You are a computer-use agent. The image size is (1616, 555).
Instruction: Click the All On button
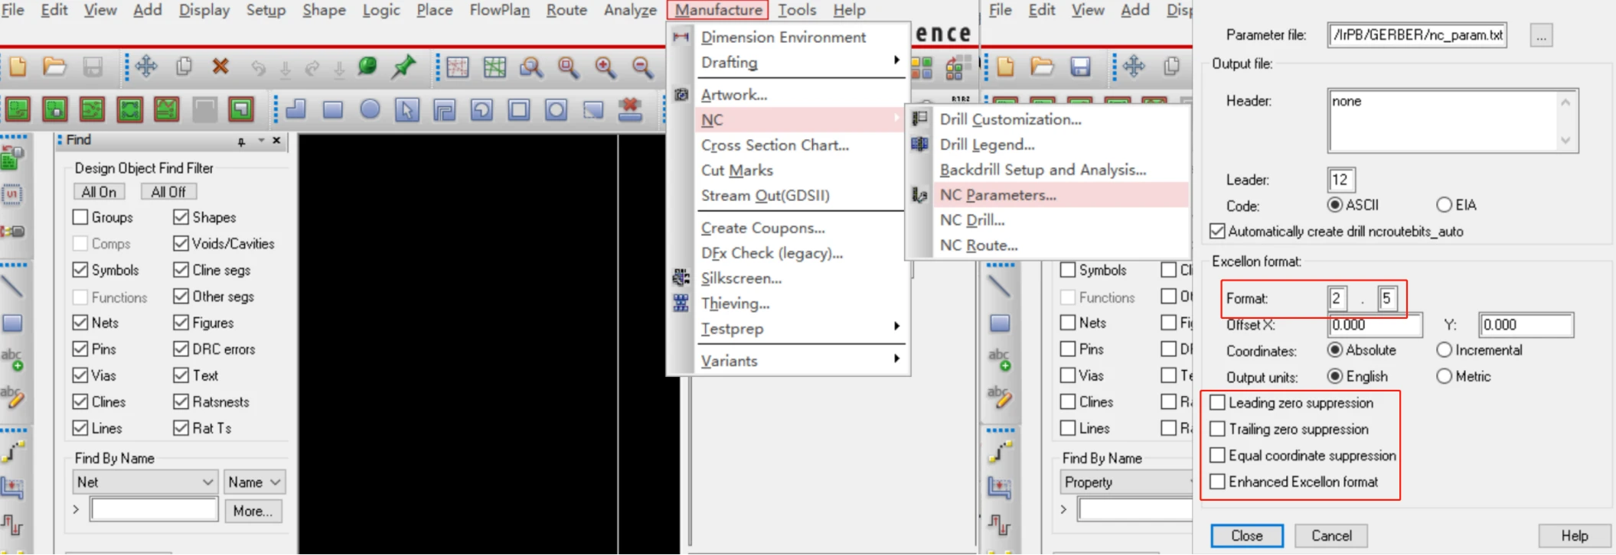[100, 192]
